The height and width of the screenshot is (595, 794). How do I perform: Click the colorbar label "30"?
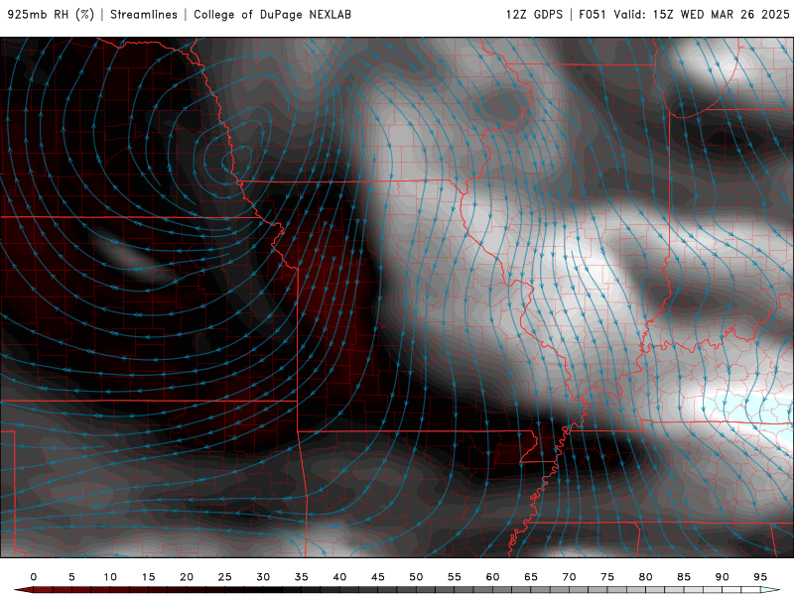pyautogui.click(x=263, y=577)
